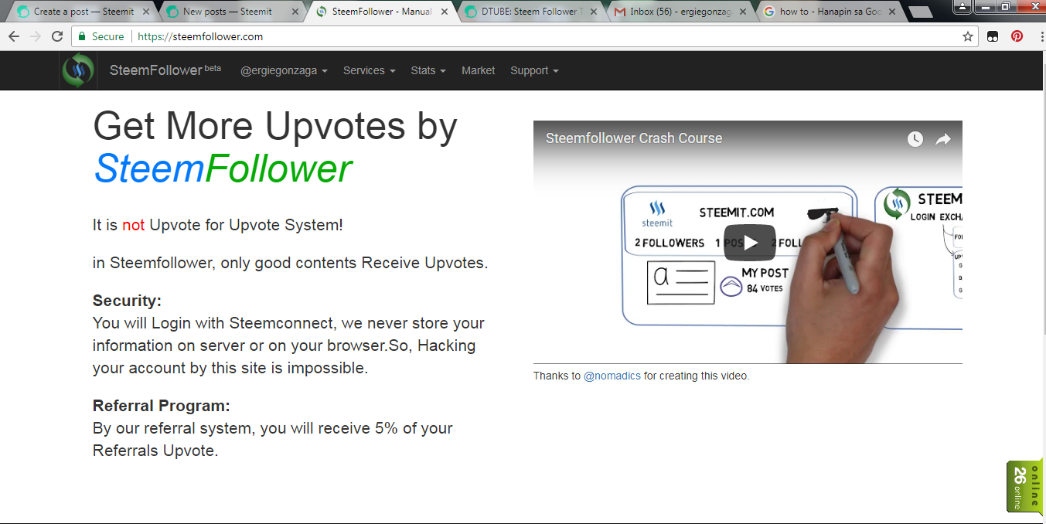The width and height of the screenshot is (1046, 524).
Task: Open the @ergiegonzaga account dropdown
Action: click(284, 70)
